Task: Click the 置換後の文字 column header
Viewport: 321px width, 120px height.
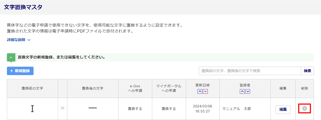Action: click(93, 88)
